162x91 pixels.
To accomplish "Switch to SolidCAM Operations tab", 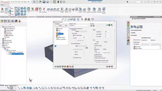I will click(x=22, y=17).
